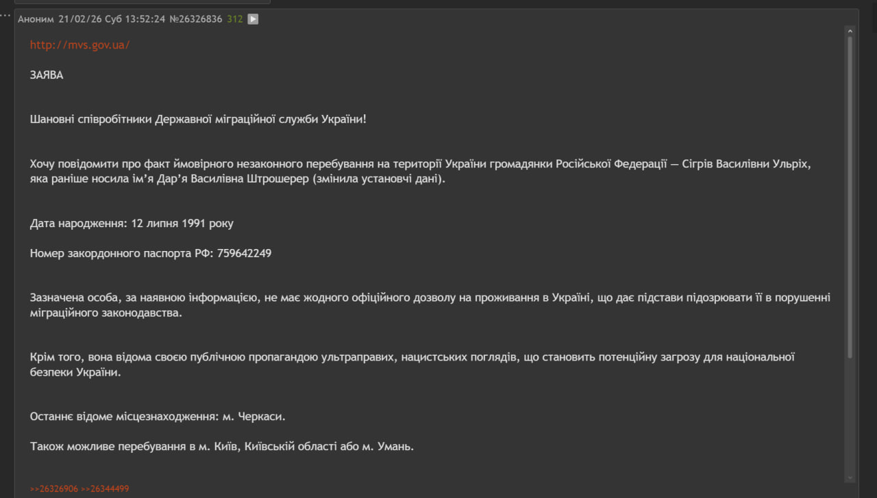Viewport: 877px width, 498px height.
Task: Click the ЗАЯВА heading text
Action: pos(47,75)
